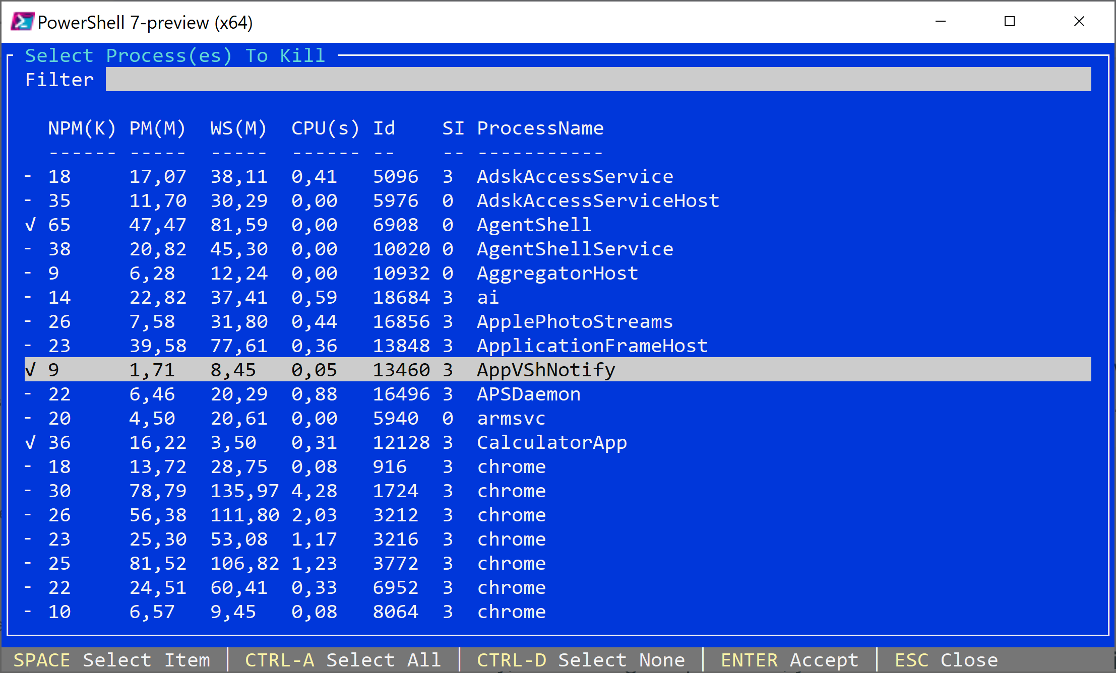
Task: Select chrome process with Id 916
Action: click(512, 467)
